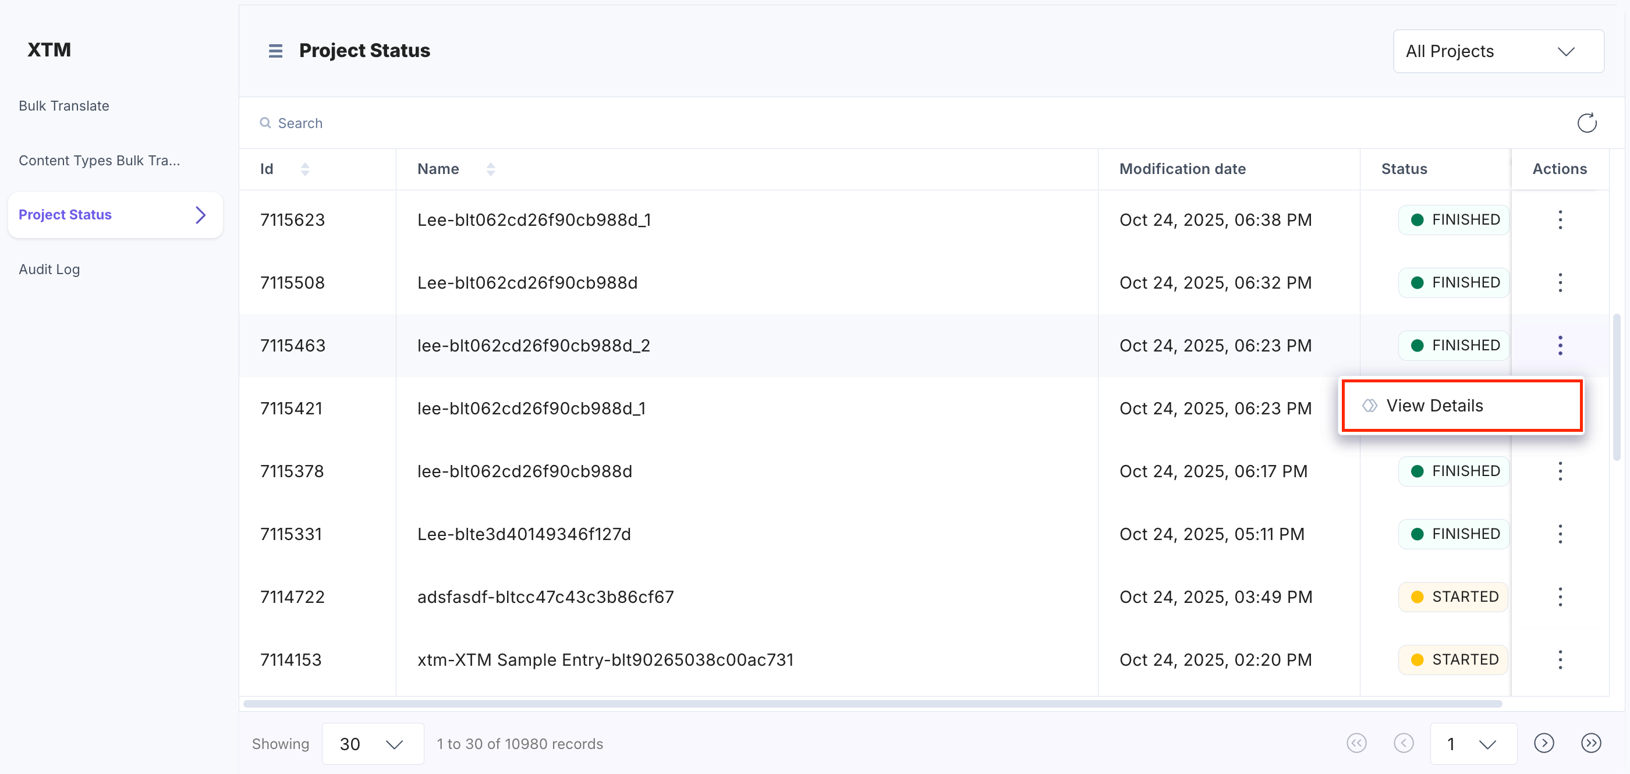Open the records-per-page 30 dropdown
This screenshot has height=774, width=1630.
click(372, 744)
